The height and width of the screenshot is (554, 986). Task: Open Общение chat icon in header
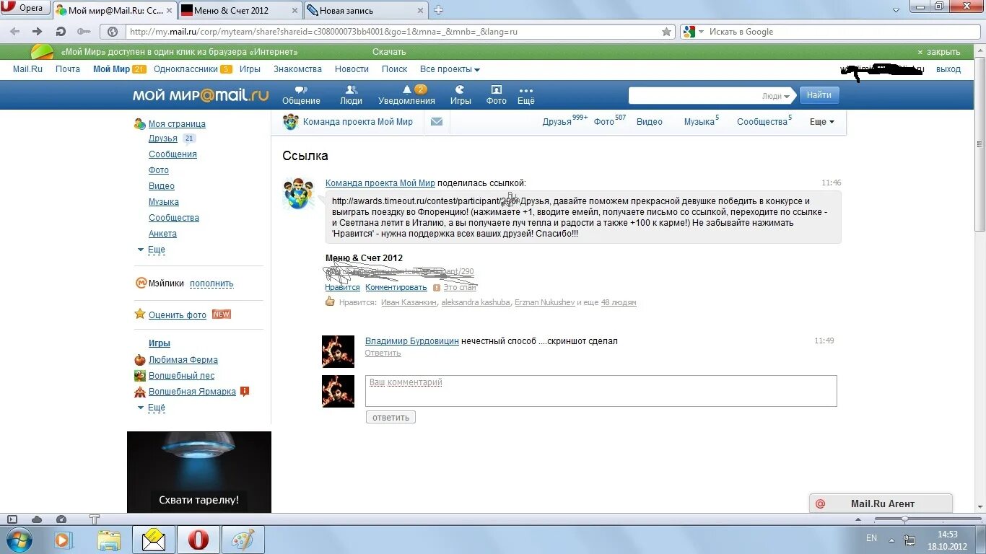click(x=301, y=95)
